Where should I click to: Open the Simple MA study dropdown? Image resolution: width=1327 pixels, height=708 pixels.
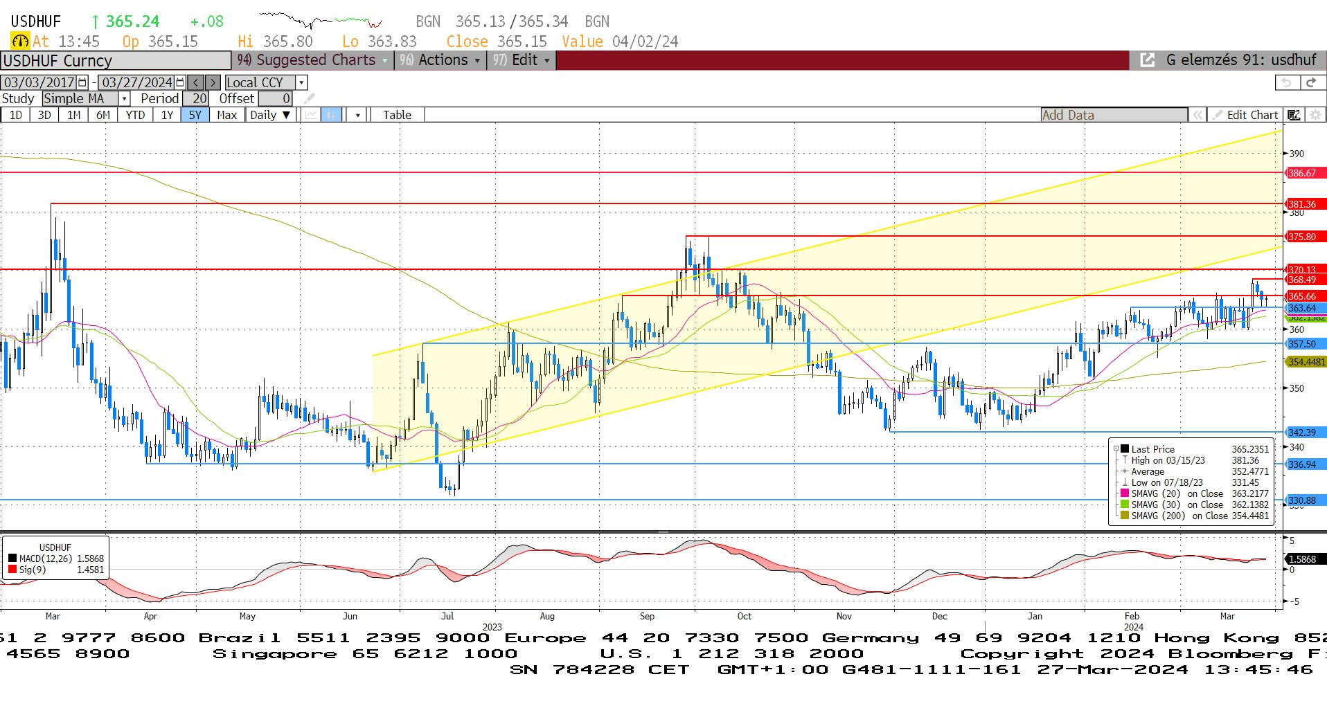coord(124,98)
